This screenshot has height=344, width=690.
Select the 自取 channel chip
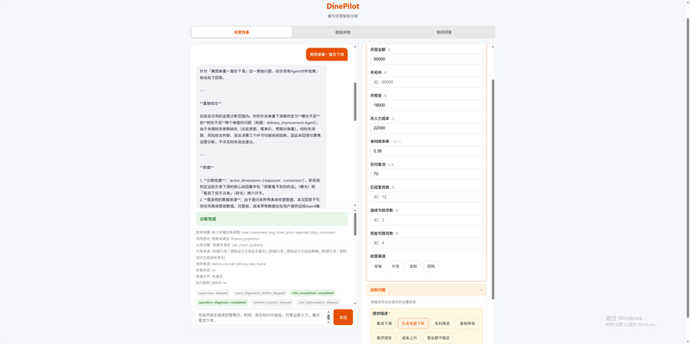click(x=413, y=266)
